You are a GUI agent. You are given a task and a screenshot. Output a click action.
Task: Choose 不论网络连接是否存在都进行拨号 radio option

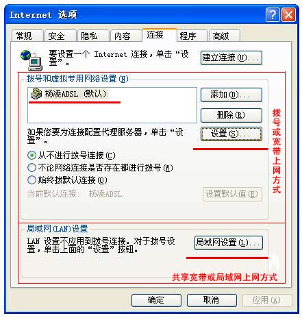(x=32, y=168)
